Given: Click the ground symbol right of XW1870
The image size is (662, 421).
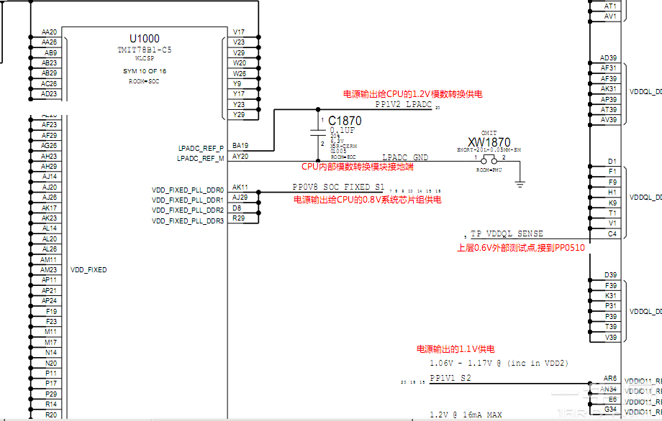Looking at the screenshot, I should pos(520,182).
